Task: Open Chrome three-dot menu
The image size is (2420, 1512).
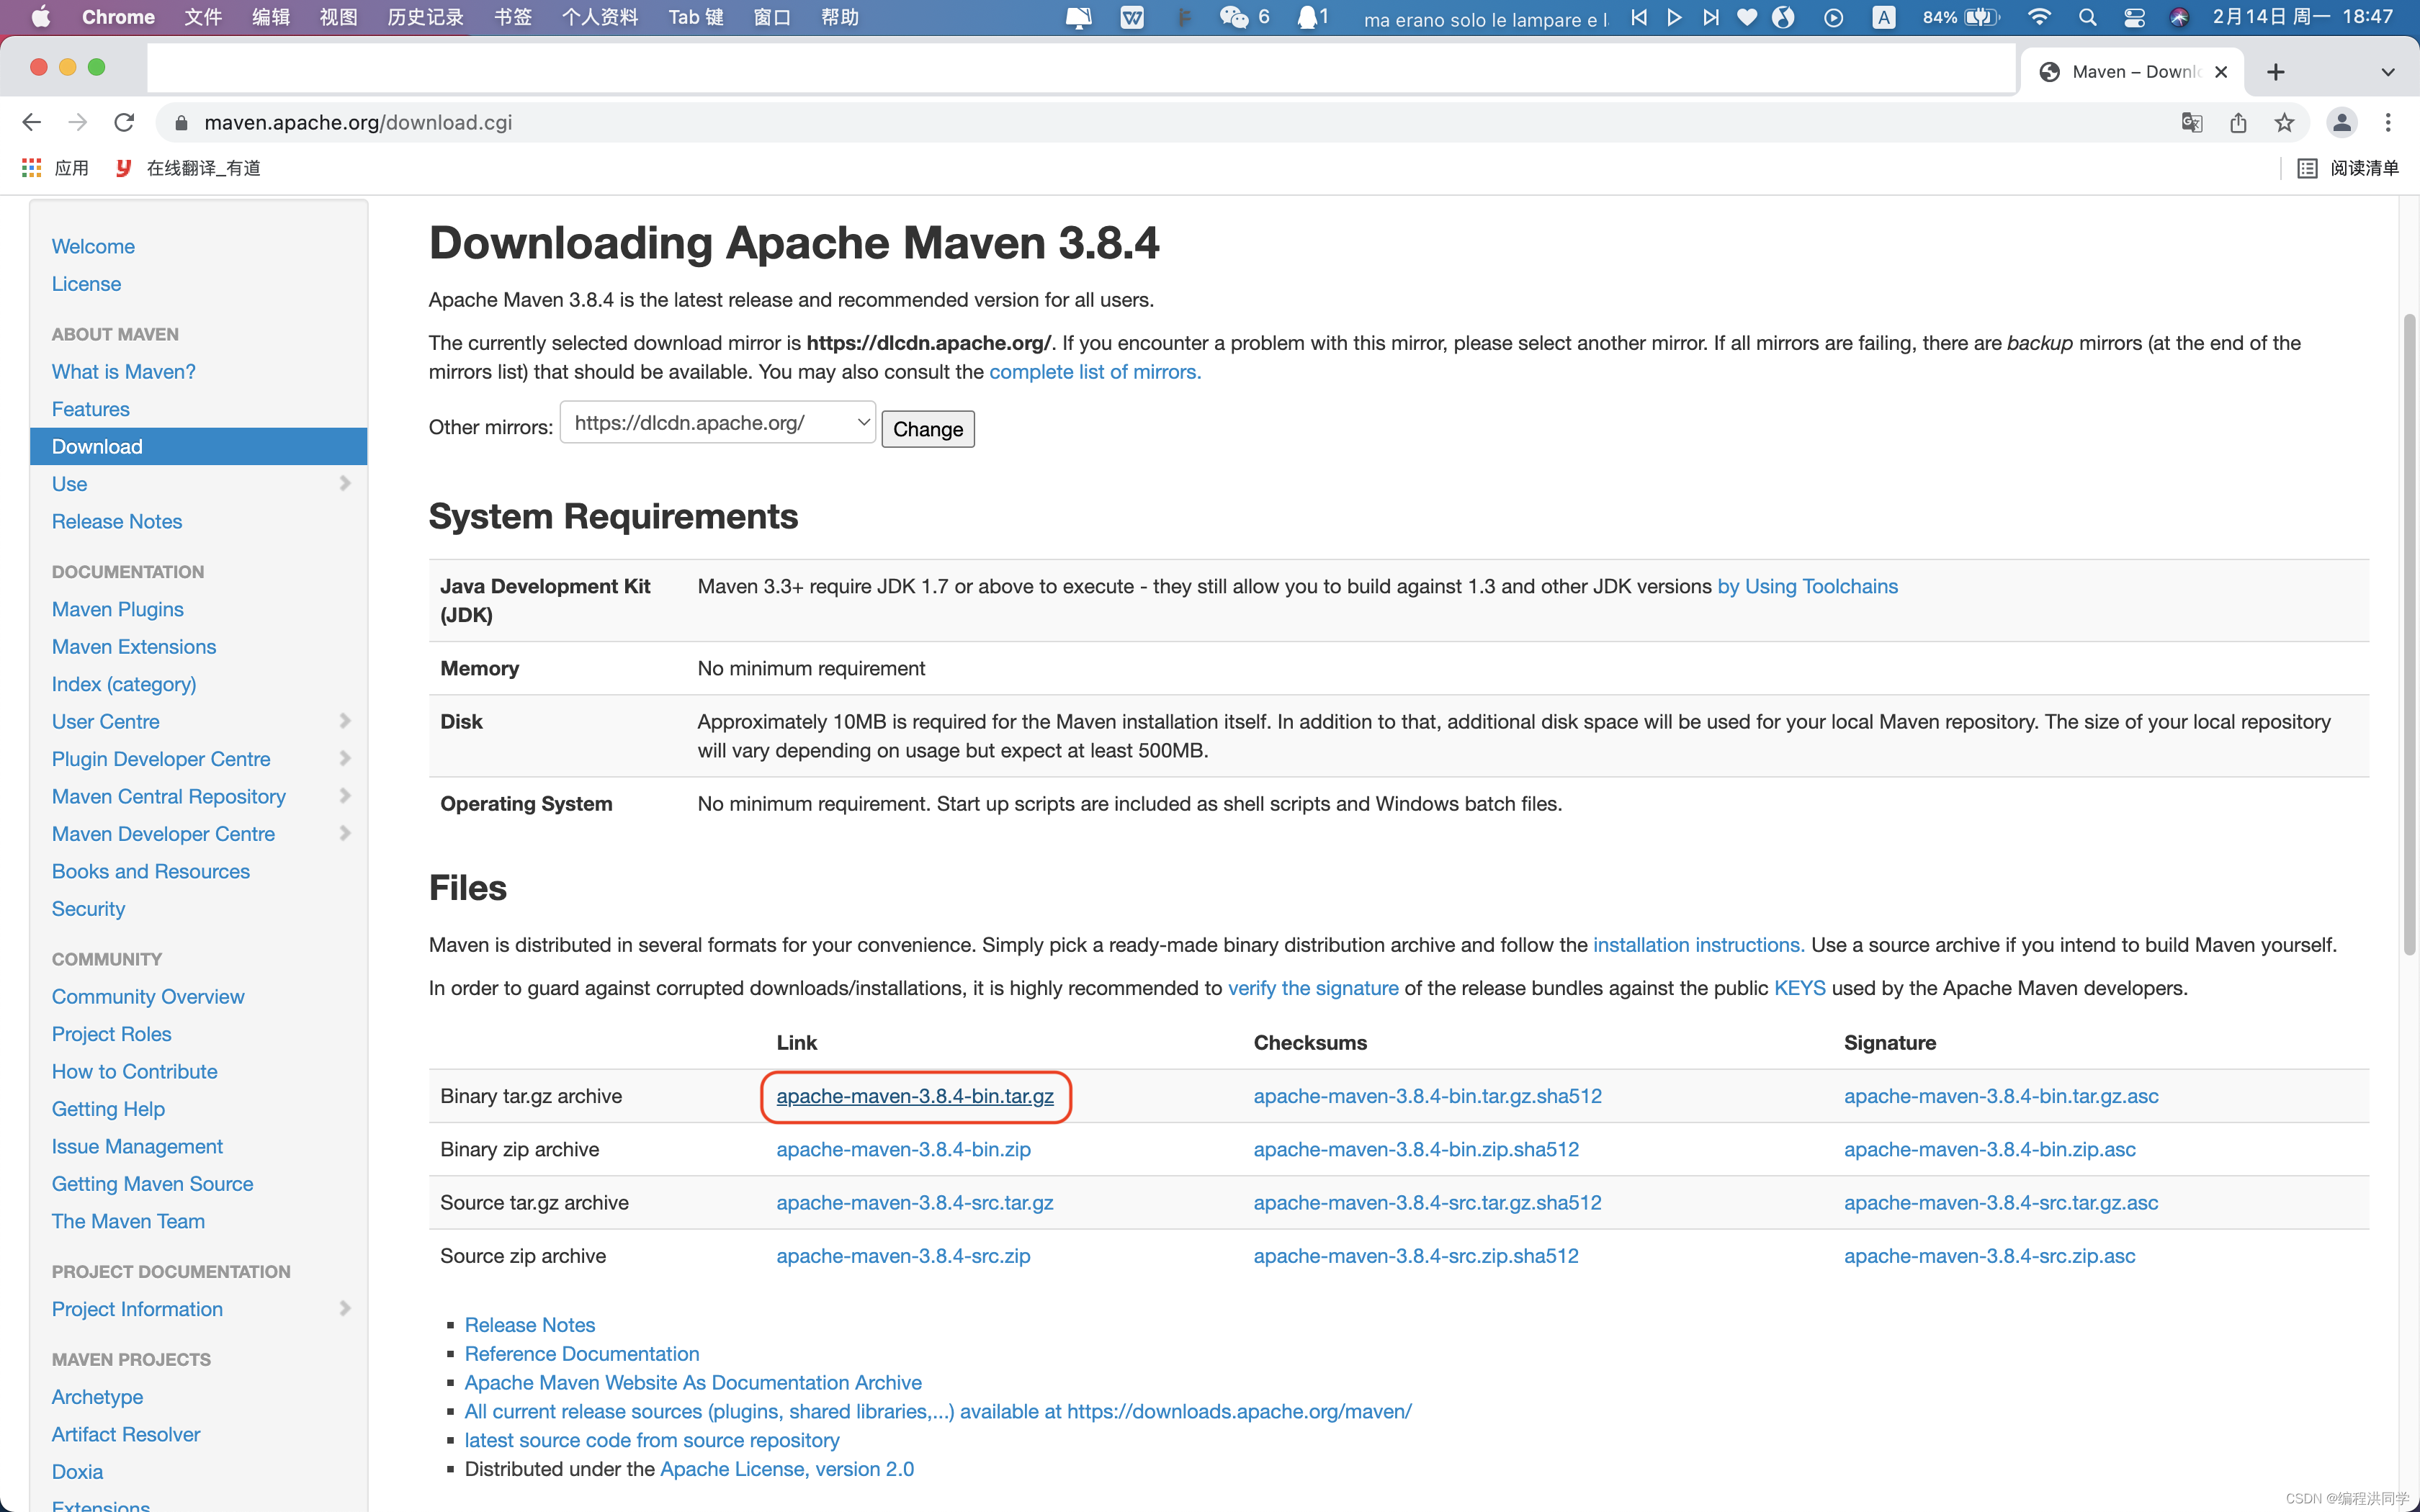Action: point(2388,122)
